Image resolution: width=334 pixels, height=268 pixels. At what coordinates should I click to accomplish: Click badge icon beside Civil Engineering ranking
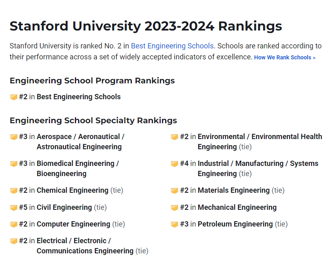(x=13, y=208)
